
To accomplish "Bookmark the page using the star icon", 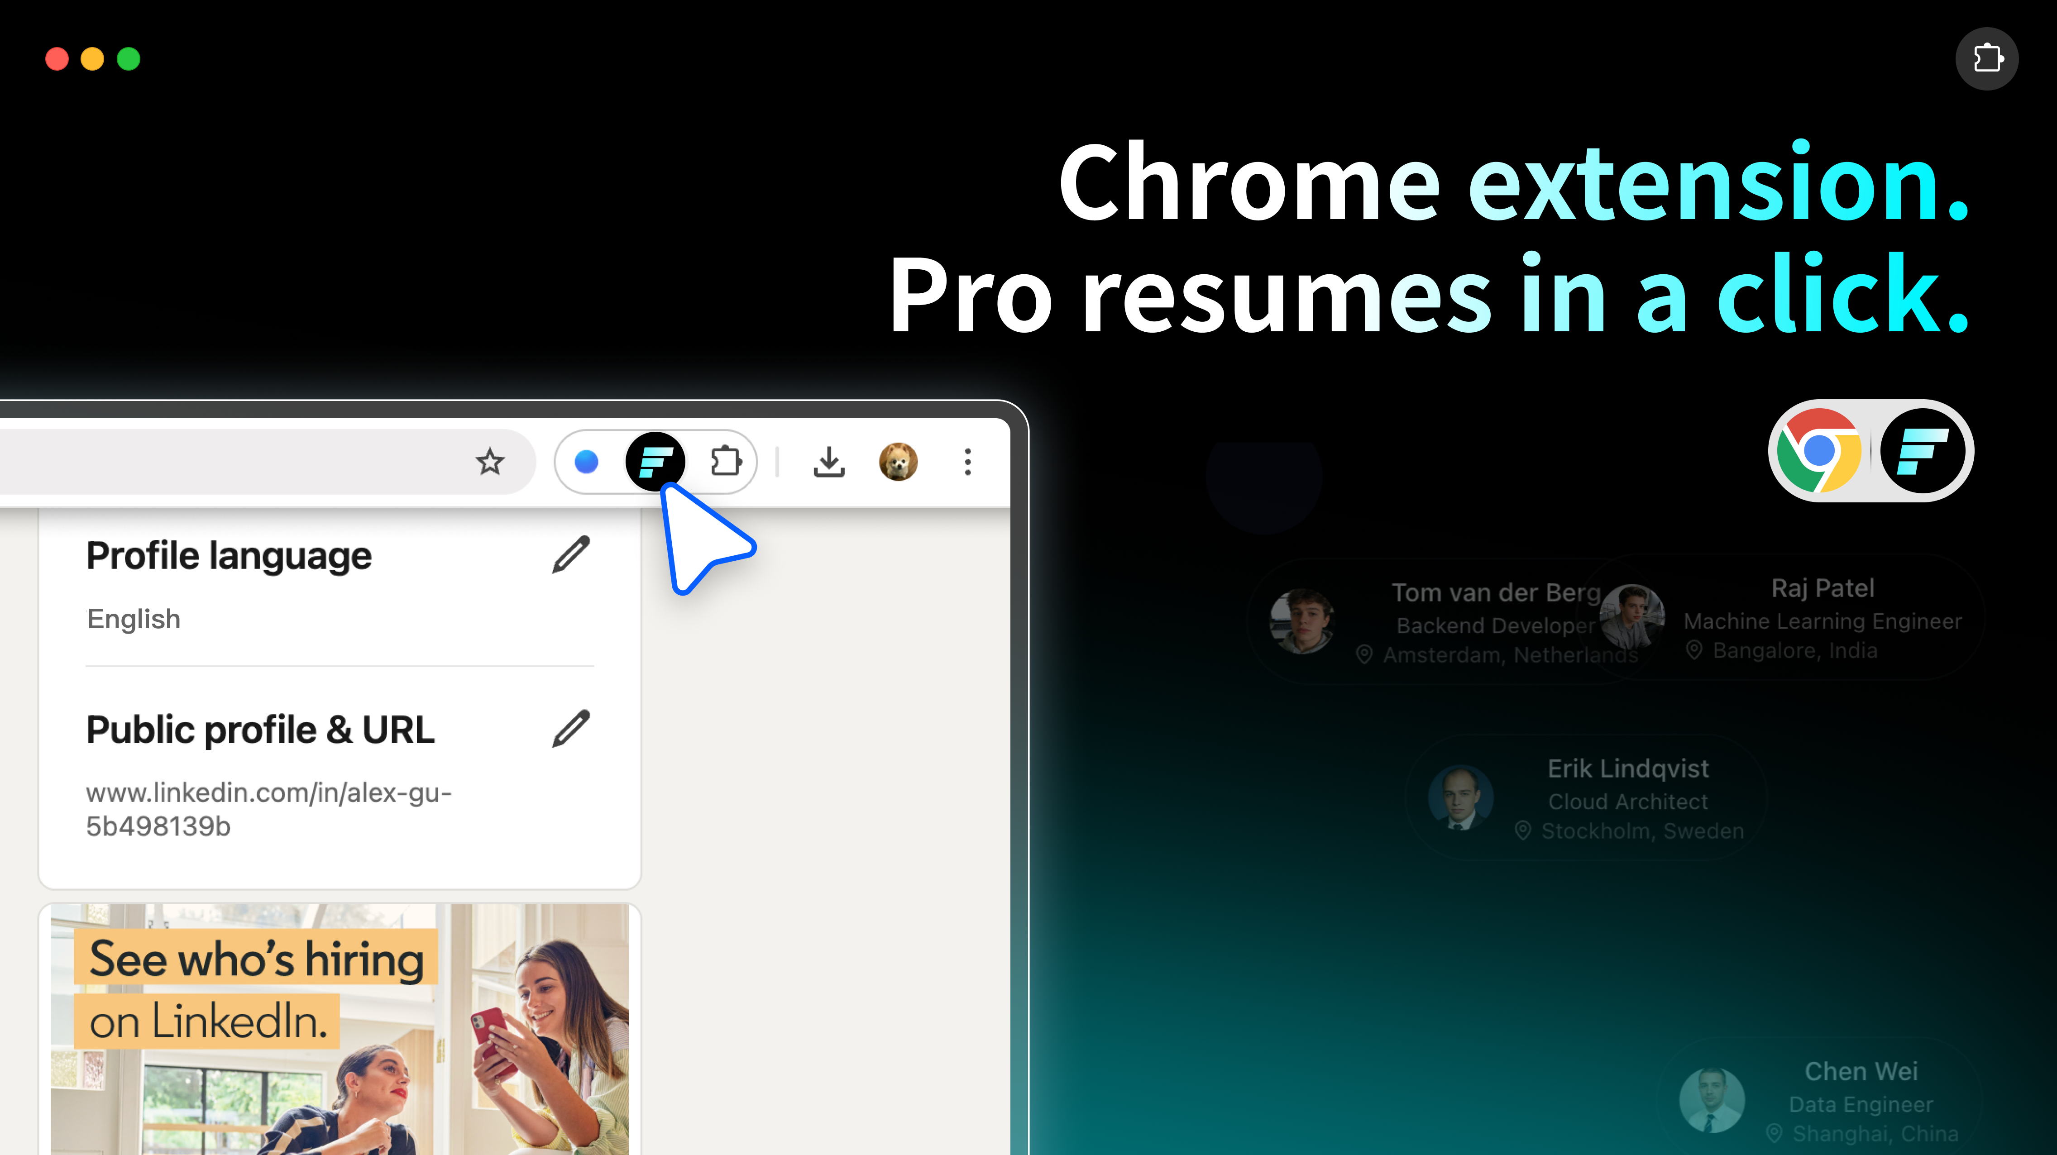I will (489, 461).
